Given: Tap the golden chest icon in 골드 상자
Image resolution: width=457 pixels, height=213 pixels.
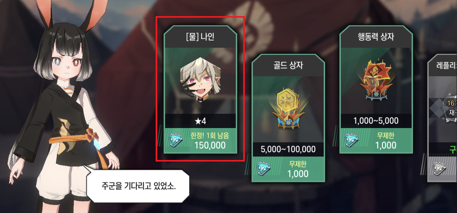Looking at the screenshot, I should click(288, 111).
